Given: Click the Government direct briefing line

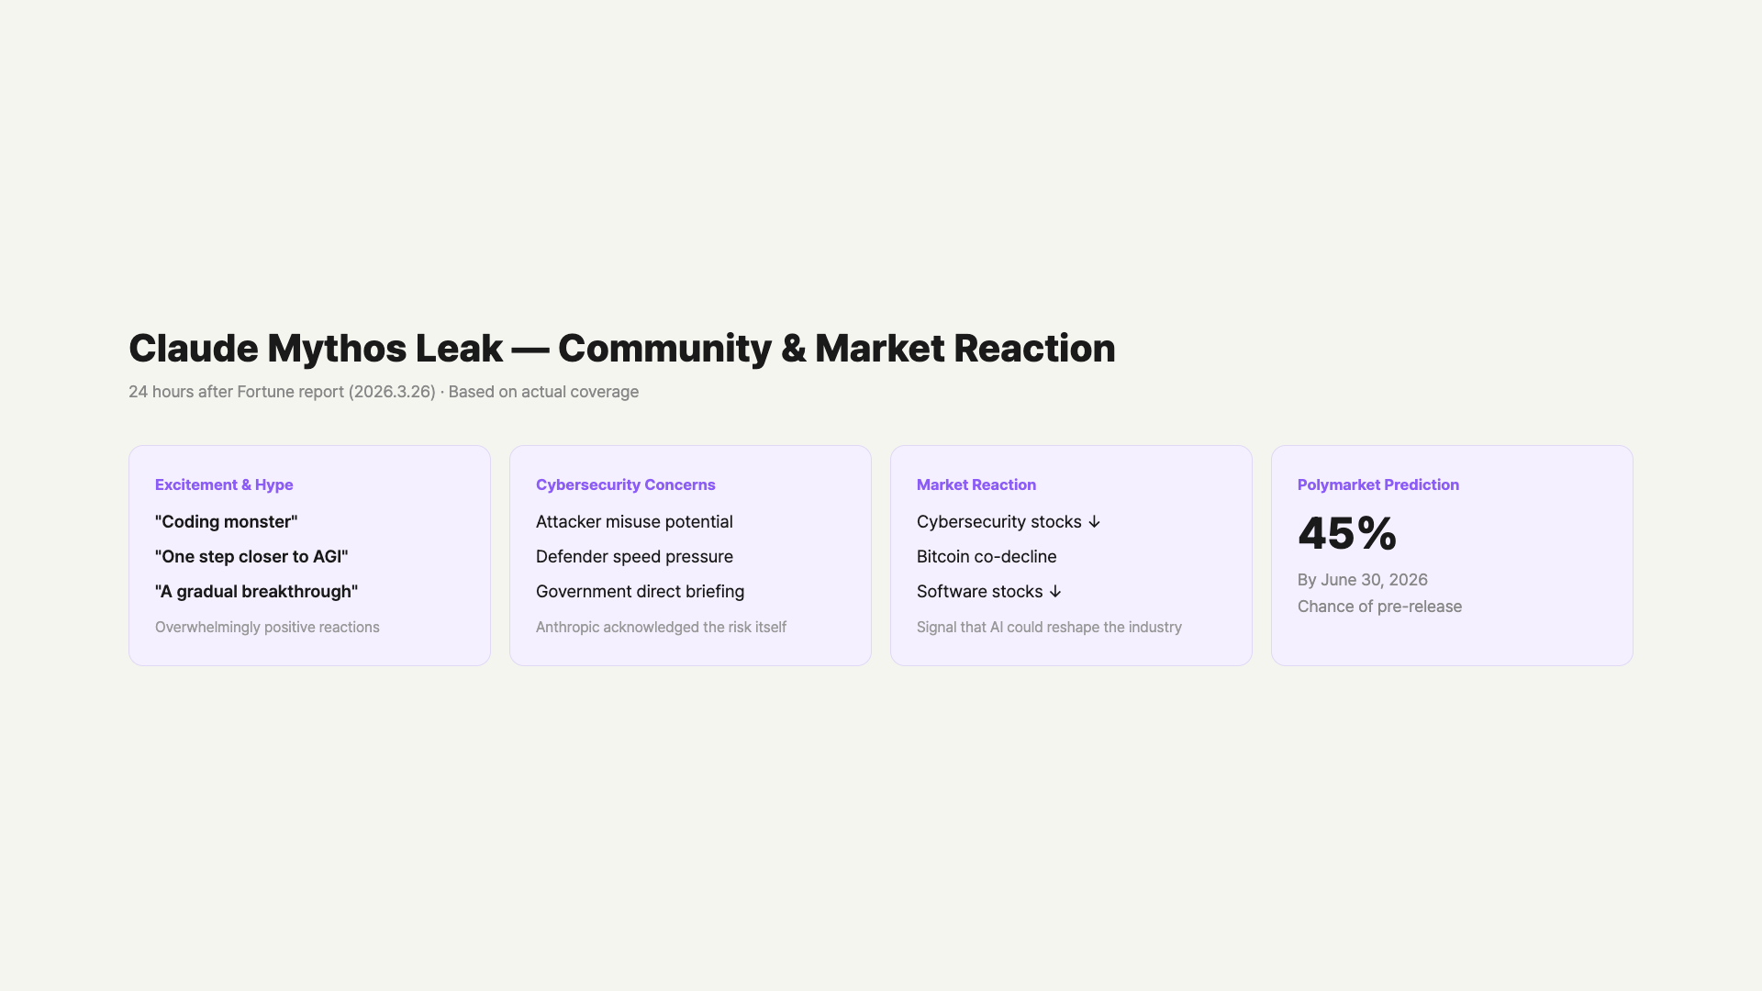Looking at the screenshot, I should [640, 592].
